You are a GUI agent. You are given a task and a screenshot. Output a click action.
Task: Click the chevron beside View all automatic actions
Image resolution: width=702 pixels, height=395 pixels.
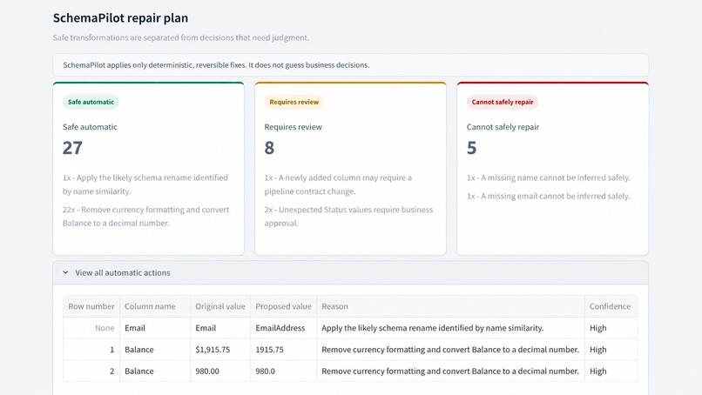65,272
